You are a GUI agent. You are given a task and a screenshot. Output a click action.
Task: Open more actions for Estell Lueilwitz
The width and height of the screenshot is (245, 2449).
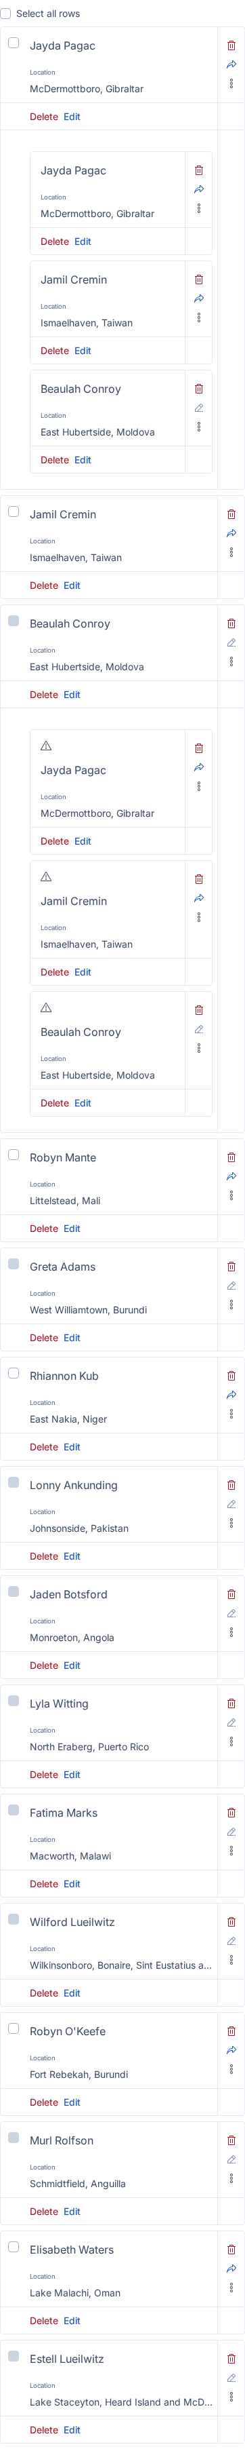point(231,2397)
